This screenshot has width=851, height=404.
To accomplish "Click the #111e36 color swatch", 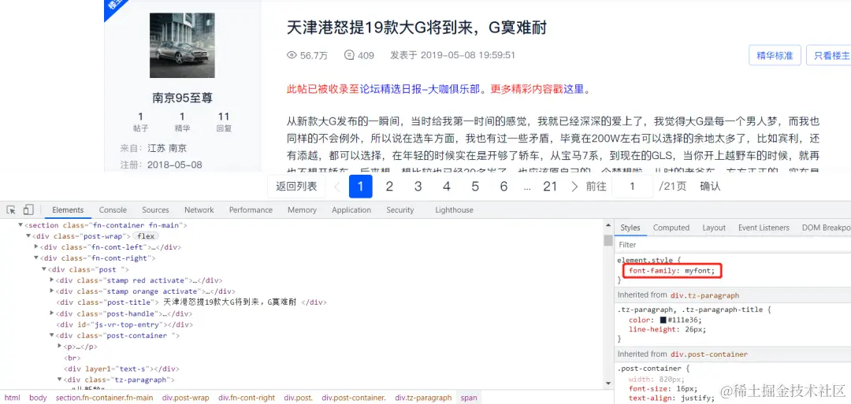I will pos(663,321).
